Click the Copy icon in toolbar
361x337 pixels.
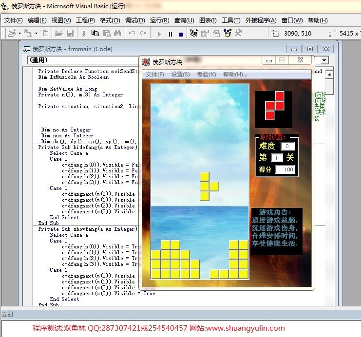pyautogui.click(x=95, y=33)
